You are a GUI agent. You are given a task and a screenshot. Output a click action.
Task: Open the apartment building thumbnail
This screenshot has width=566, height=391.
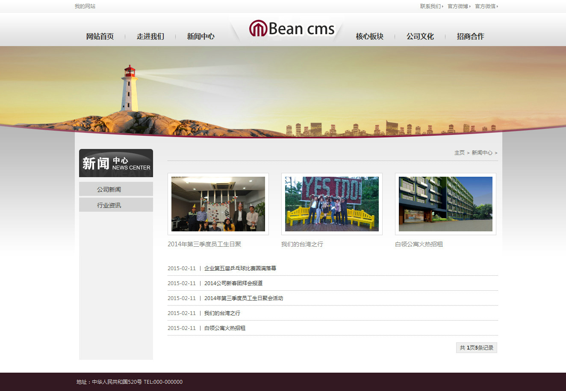pyautogui.click(x=445, y=204)
